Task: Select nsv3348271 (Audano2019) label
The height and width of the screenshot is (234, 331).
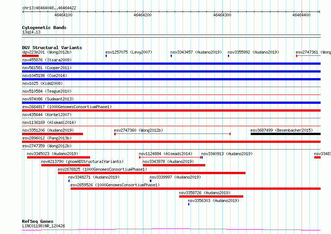Action: [x=94, y=177]
